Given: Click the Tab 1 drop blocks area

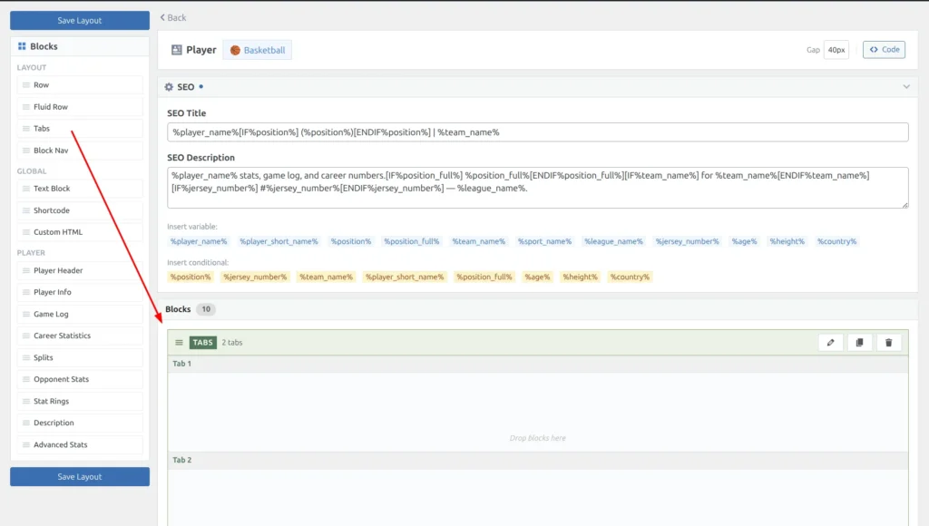Looking at the screenshot, I should click(537, 413).
